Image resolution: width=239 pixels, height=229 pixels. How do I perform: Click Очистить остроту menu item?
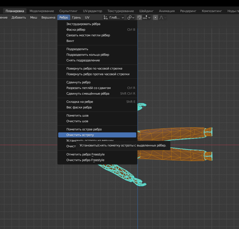(x=80, y=135)
